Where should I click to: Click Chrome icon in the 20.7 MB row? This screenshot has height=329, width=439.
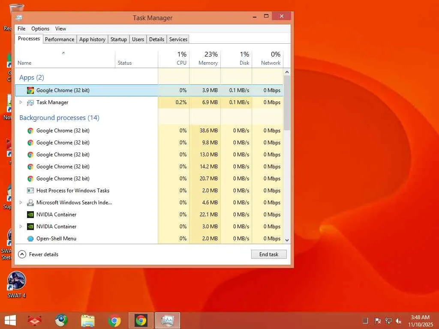click(30, 179)
